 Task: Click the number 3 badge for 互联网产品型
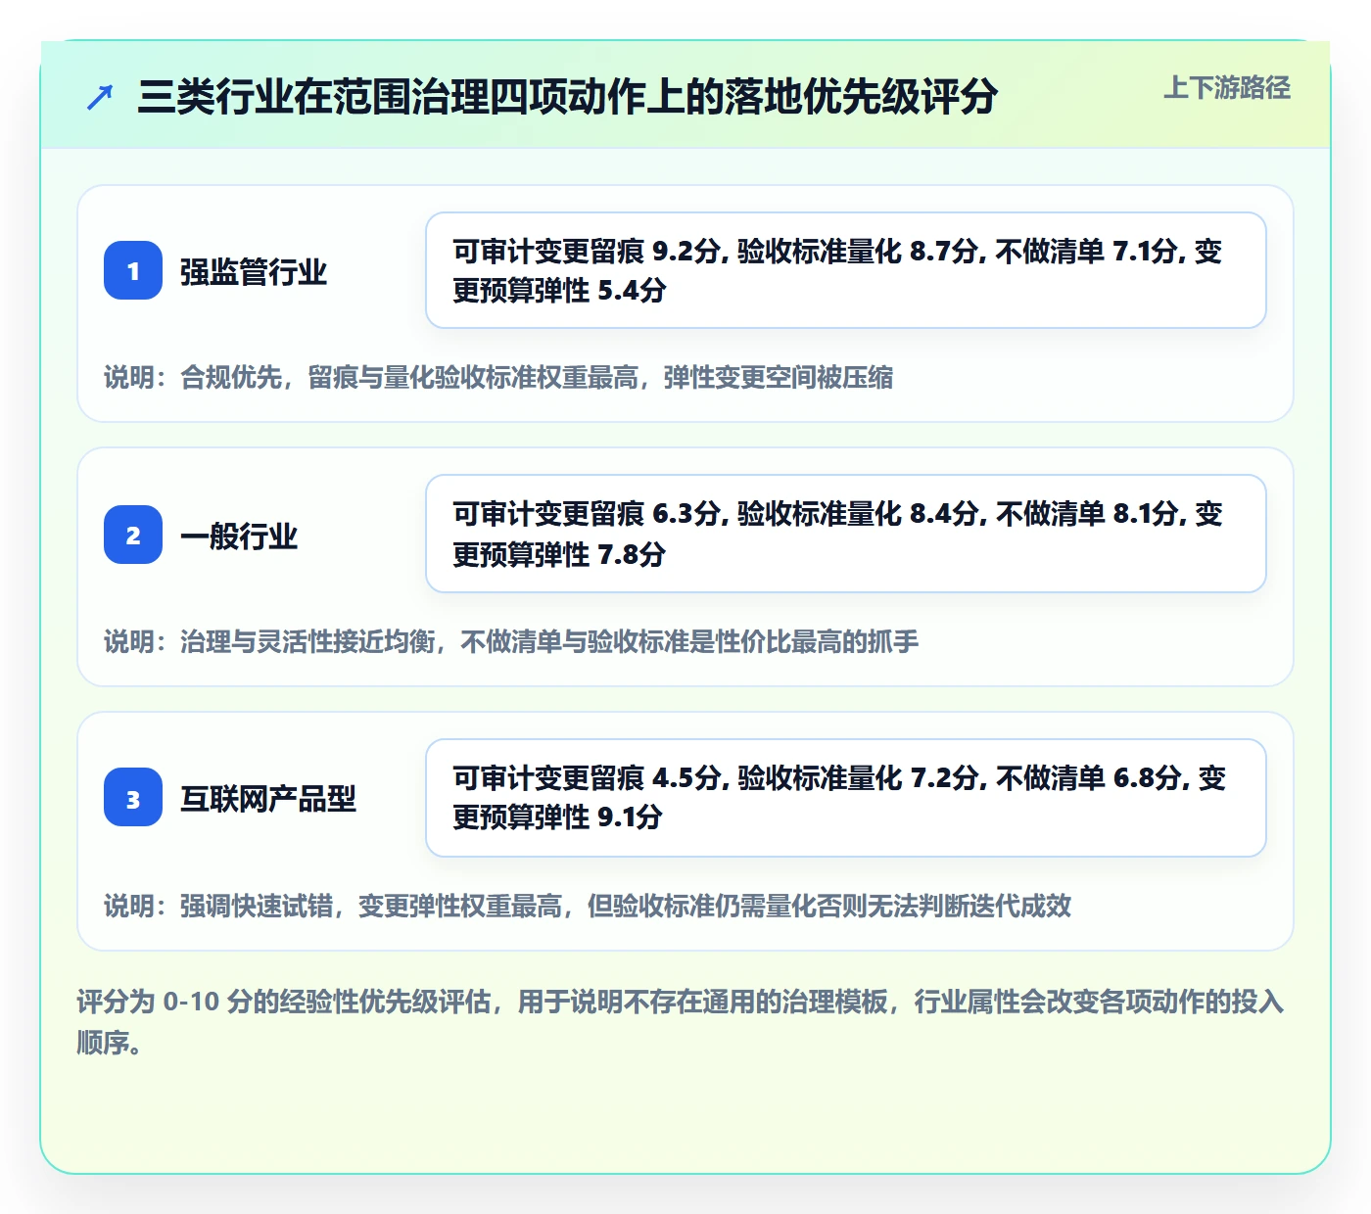[x=133, y=798]
